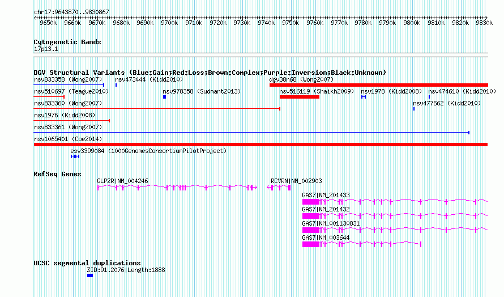Click the wide red bar for nsv1065401
The width and height of the screenshot is (504, 297).
(x=260, y=145)
